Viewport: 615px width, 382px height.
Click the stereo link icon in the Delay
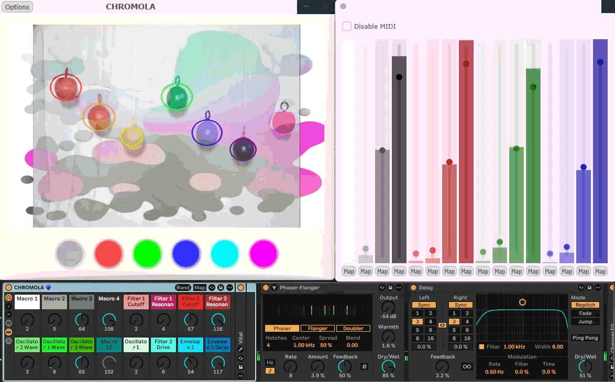click(442, 325)
